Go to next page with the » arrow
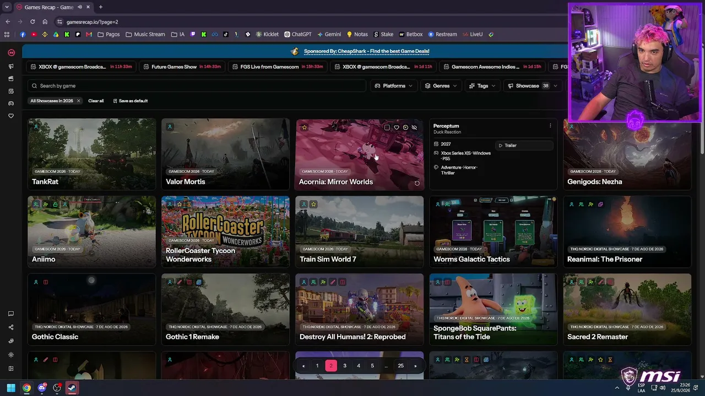The width and height of the screenshot is (705, 396). [415, 366]
